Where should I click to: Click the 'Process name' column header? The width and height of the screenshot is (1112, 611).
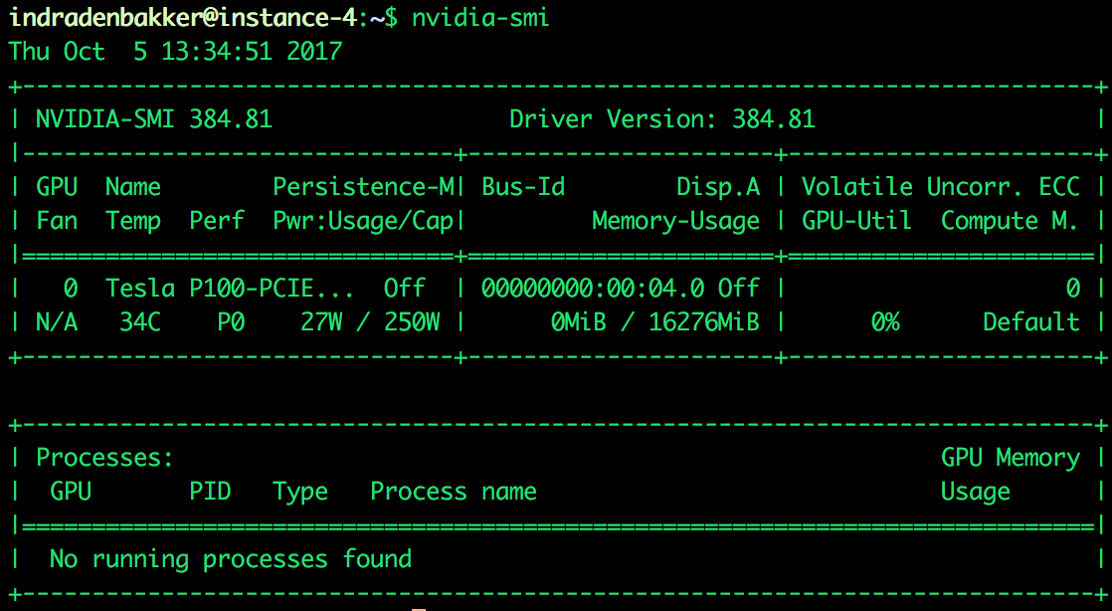tap(454, 492)
